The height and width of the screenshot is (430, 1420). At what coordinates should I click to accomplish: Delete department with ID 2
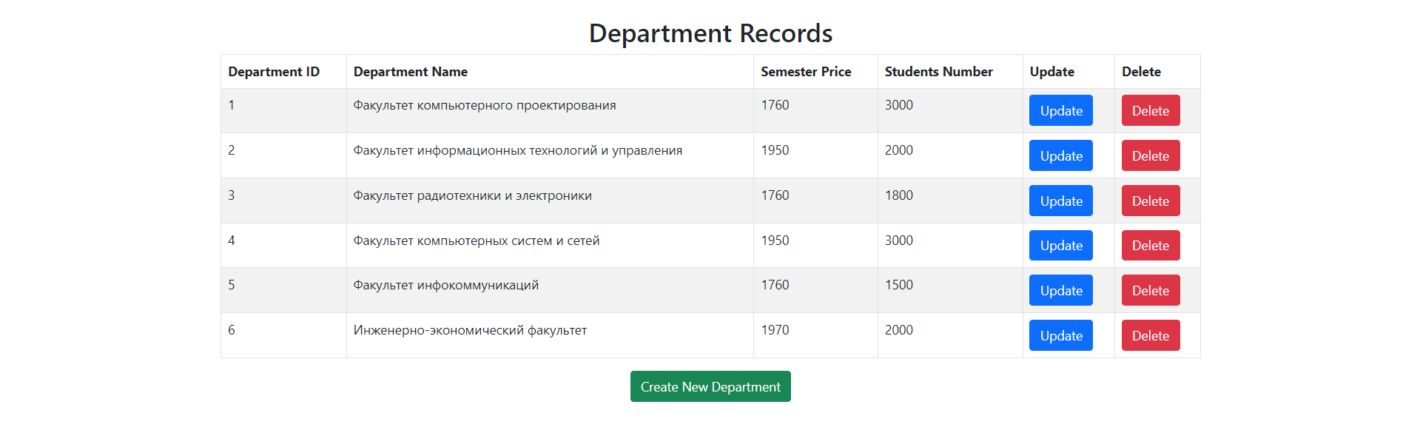(x=1151, y=155)
